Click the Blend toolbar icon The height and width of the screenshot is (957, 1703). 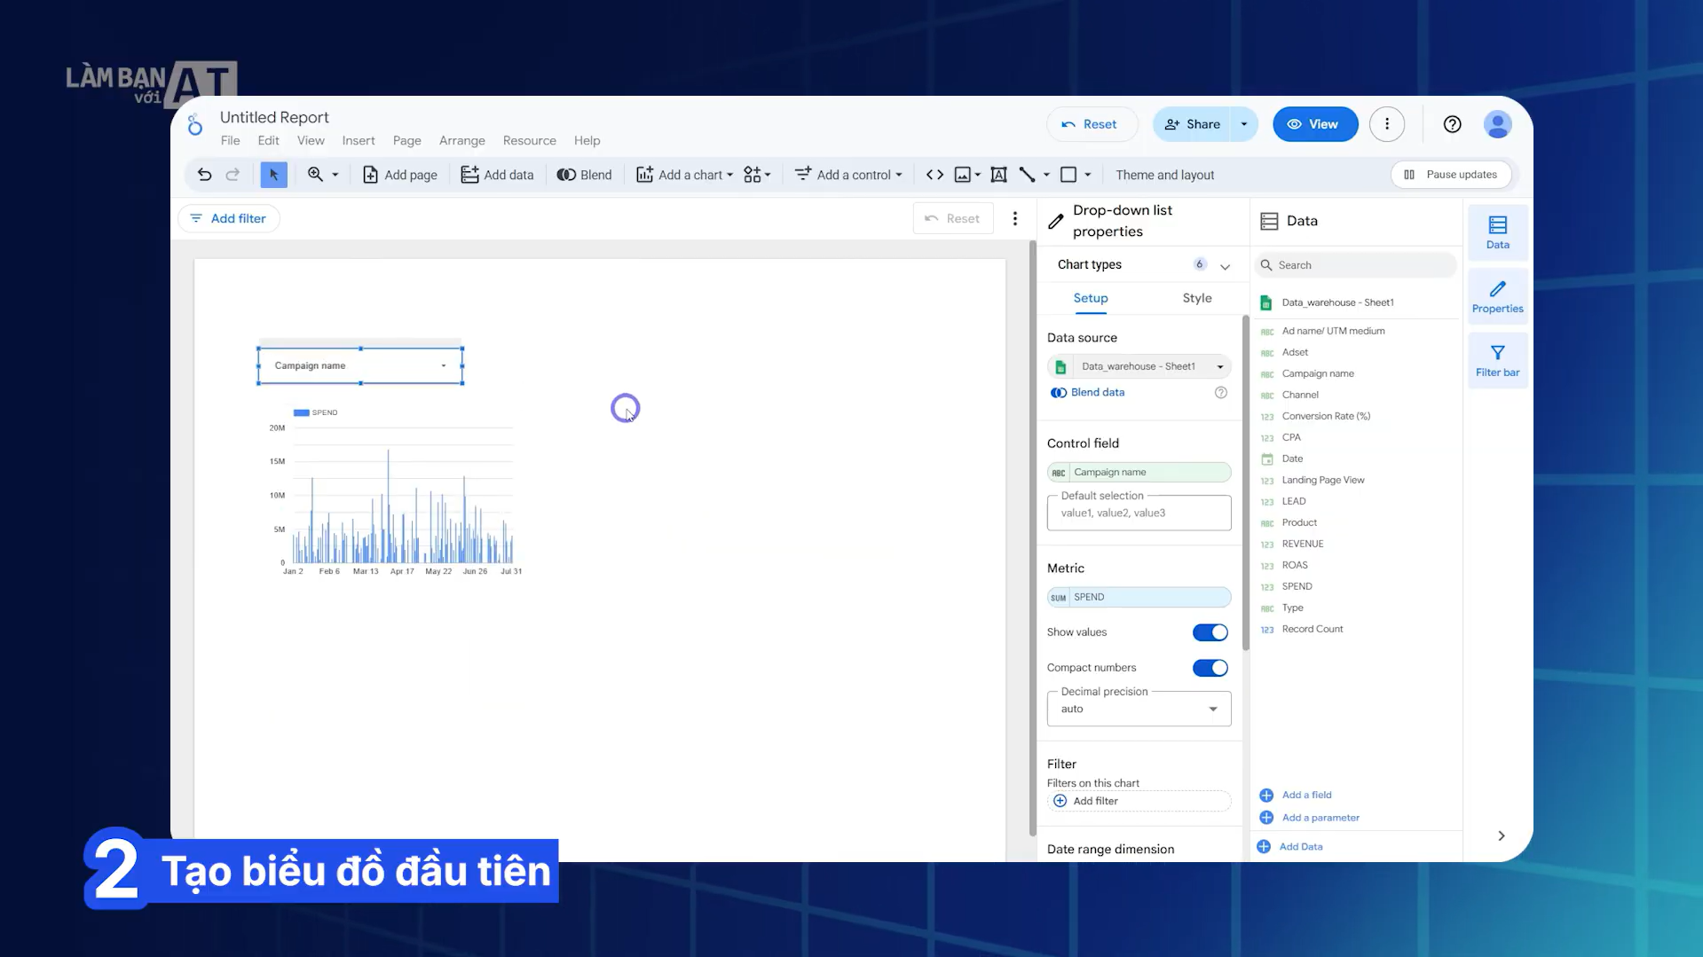(x=584, y=175)
